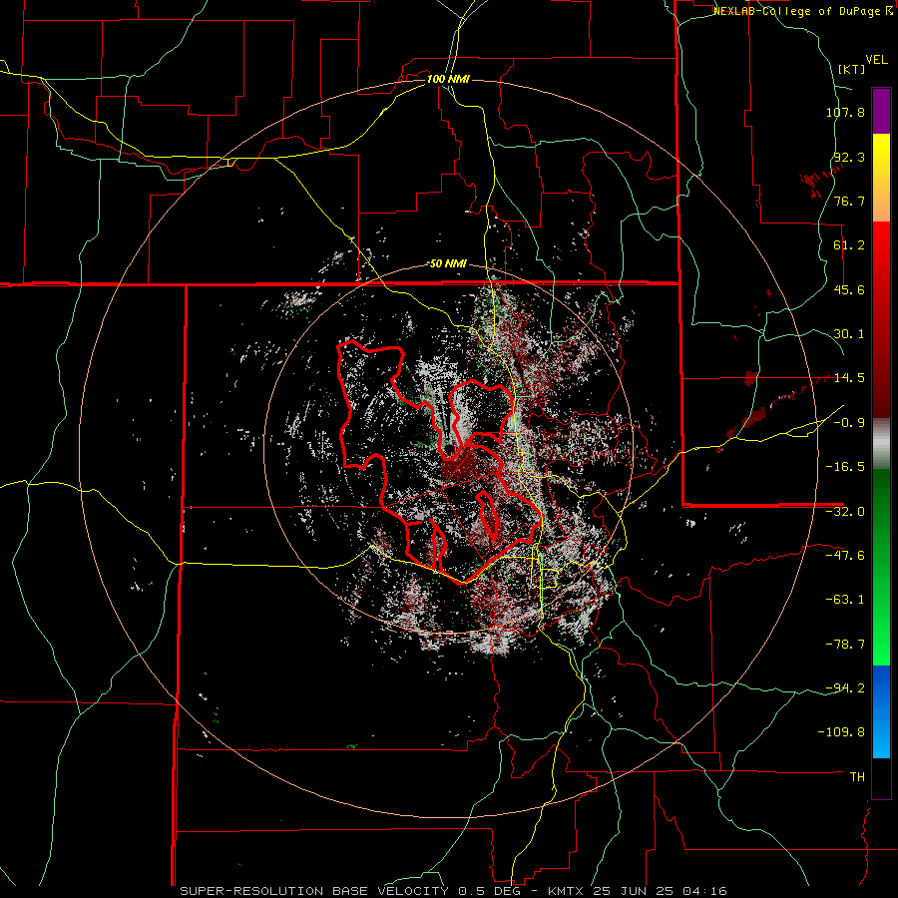
Task: Select the -78.7 legend value
Action: [845, 645]
